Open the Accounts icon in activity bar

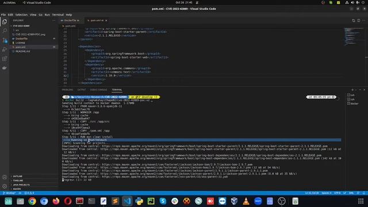[5, 177]
